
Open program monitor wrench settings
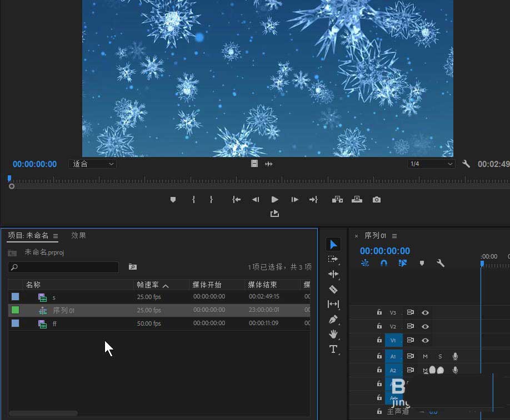point(466,164)
